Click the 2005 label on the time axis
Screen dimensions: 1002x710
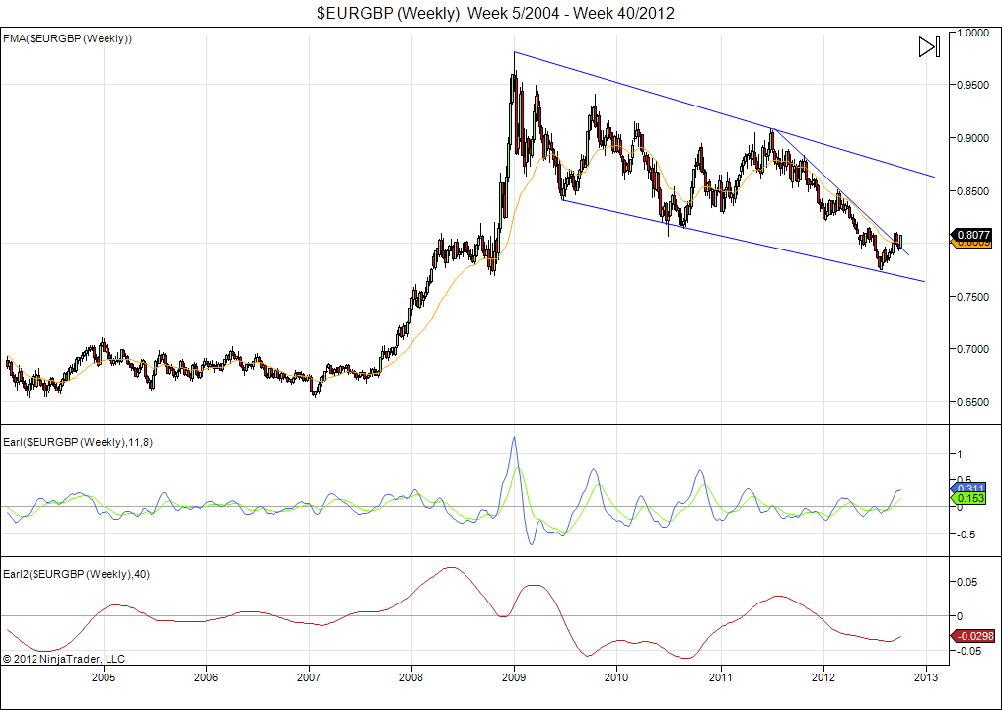(x=104, y=677)
